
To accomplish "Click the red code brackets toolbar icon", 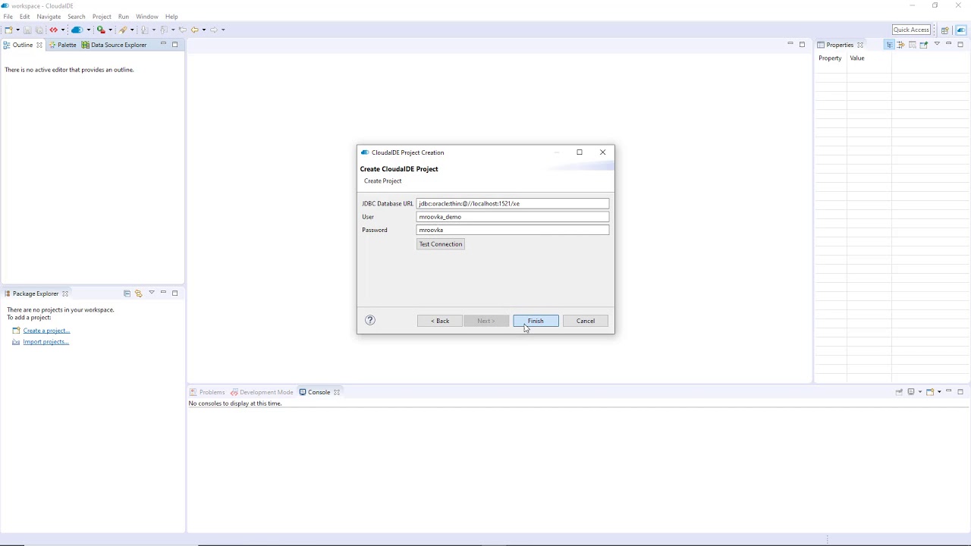I will 53,30.
